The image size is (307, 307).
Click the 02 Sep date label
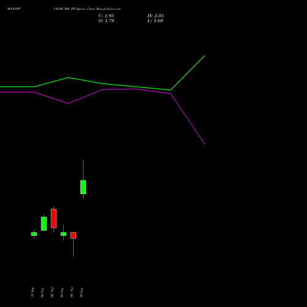point(52,292)
